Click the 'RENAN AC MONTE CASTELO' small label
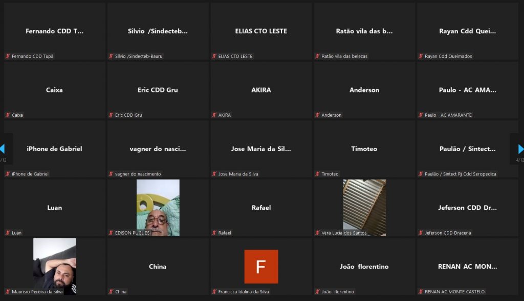This screenshot has height=301, width=524. click(454, 292)
